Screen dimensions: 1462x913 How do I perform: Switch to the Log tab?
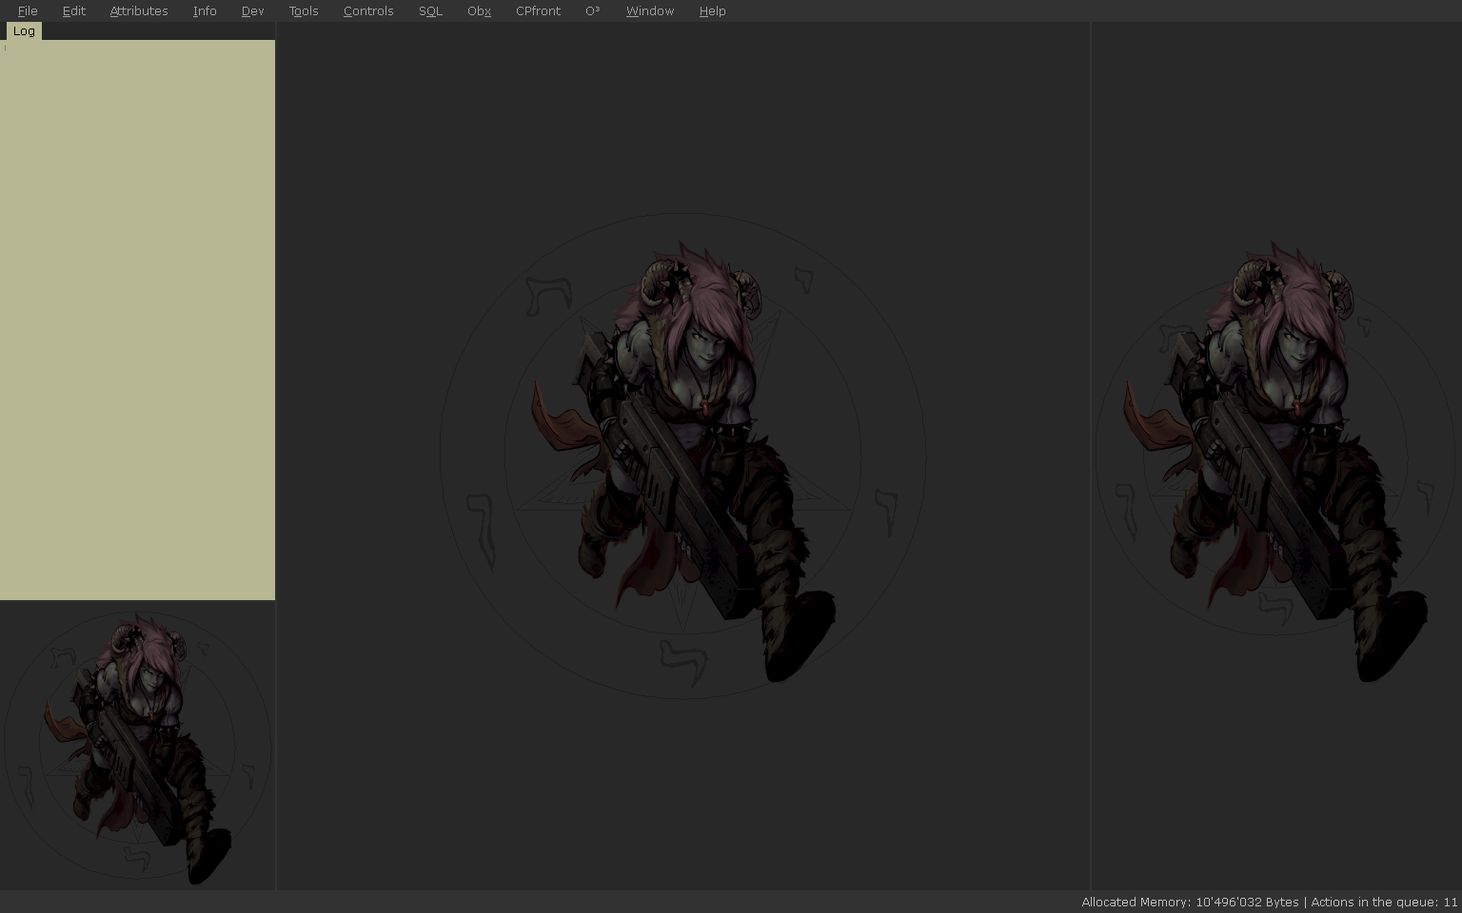(24, 31)
